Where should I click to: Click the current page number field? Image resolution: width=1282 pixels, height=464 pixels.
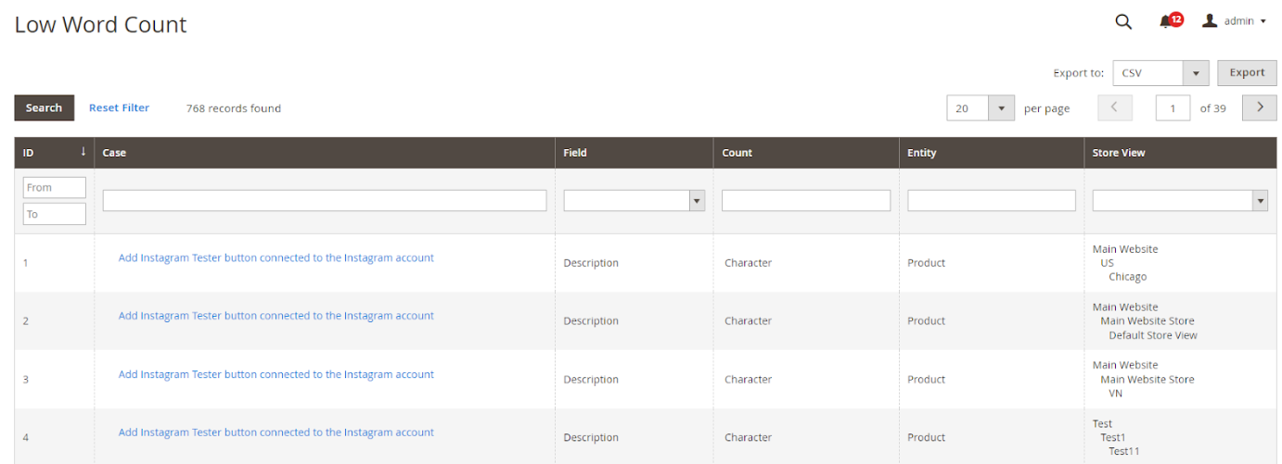pos(1173,108)
